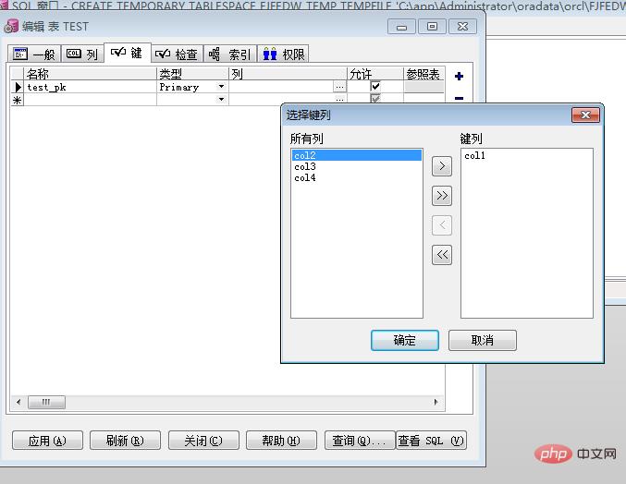Select col1 in 键列 list
This screenshot has width=626, height=484.
pos(475,156)
